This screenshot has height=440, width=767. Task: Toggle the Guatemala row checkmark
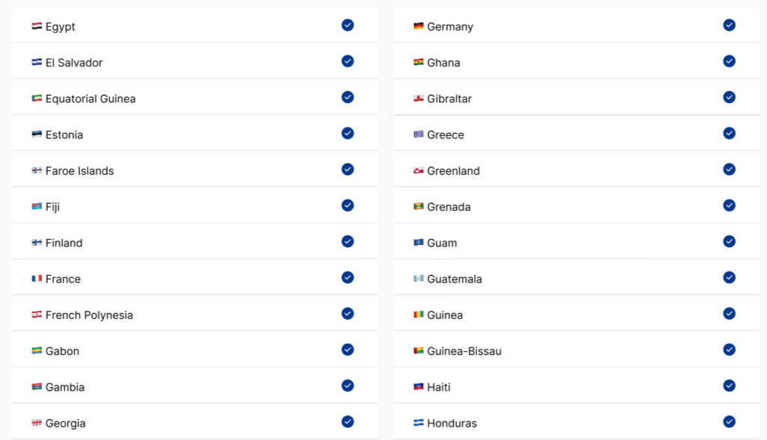pyautogui.click(x=729, y=277)
